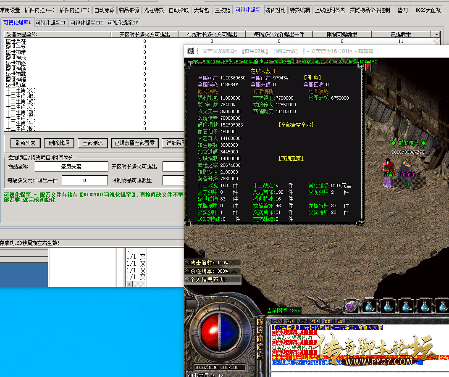
Task: Use the blue potion in slot 4
Action: (x=406, y=306)
